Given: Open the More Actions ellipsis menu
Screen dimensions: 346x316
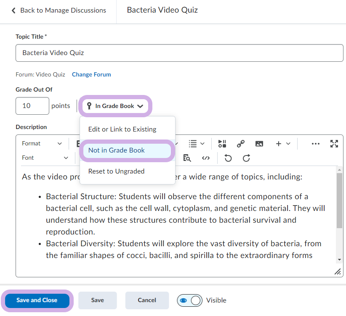Looking at the screenshot, I should point(315,144).
